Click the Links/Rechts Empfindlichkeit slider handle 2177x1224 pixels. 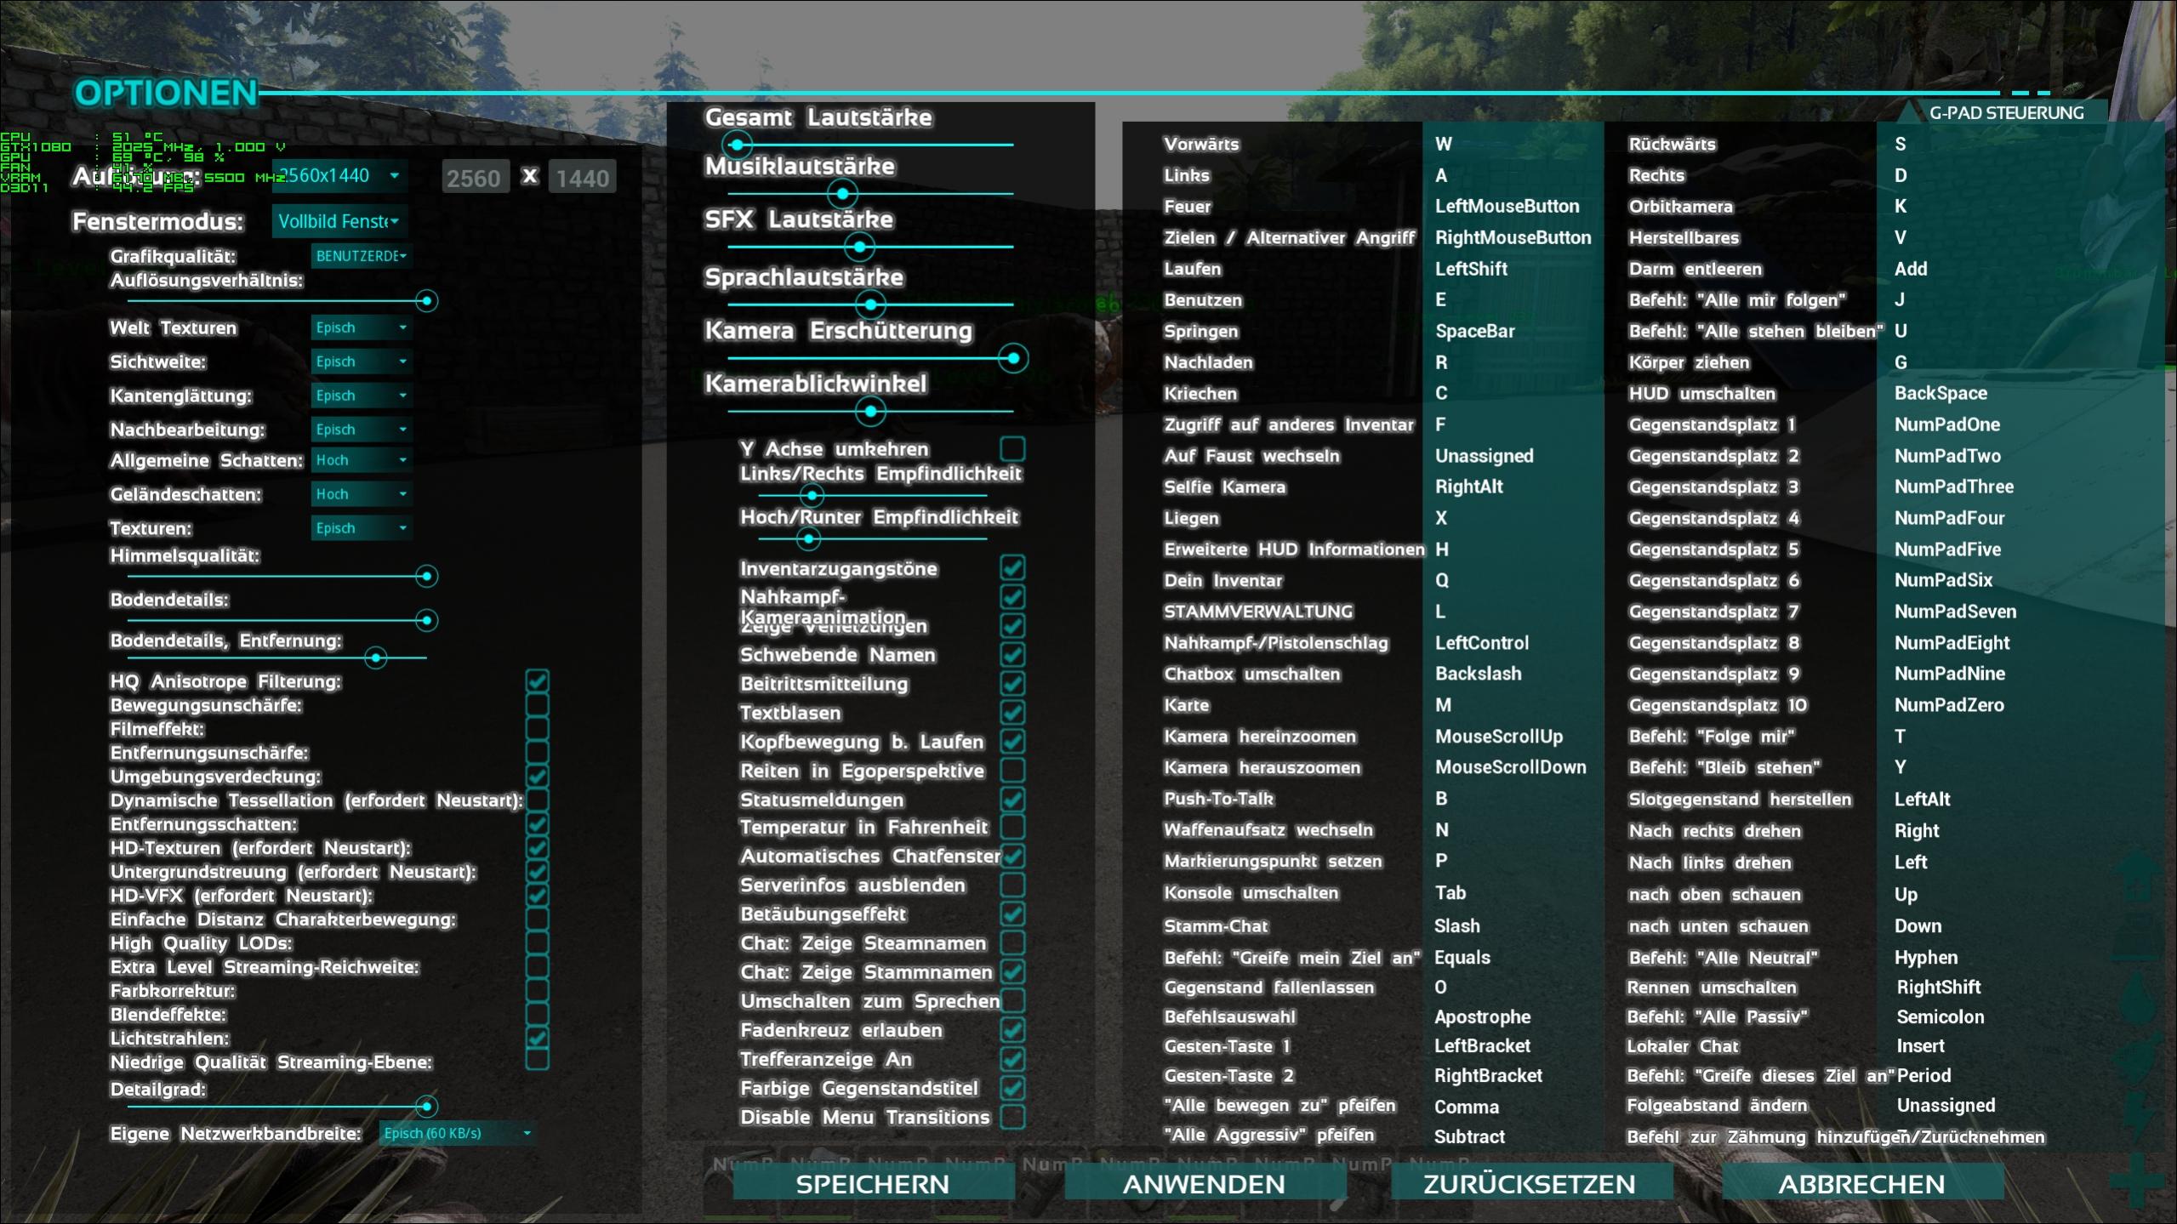click(x=812, y=495)
